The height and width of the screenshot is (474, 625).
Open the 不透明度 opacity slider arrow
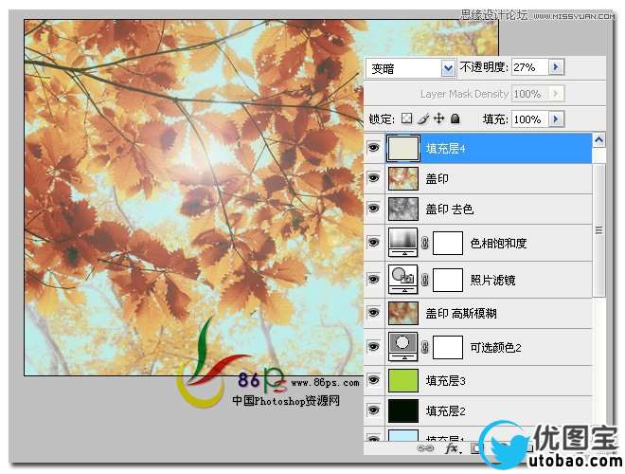coord(556,67)
